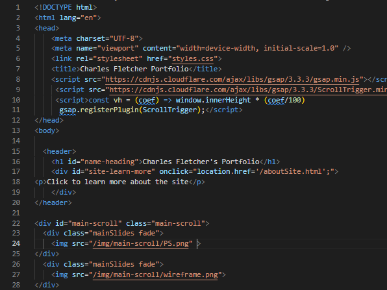Click the closing header tag on line 20
Screen dimensions: 387x290
point(53,202)
